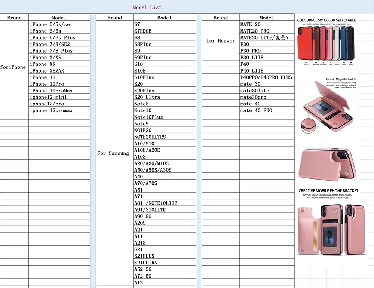This screenshot has height=288, width=374.
Task: Open the phone bracket cases image
Action: point(331,229)
